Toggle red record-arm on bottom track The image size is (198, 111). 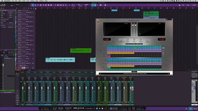[23, 68]
